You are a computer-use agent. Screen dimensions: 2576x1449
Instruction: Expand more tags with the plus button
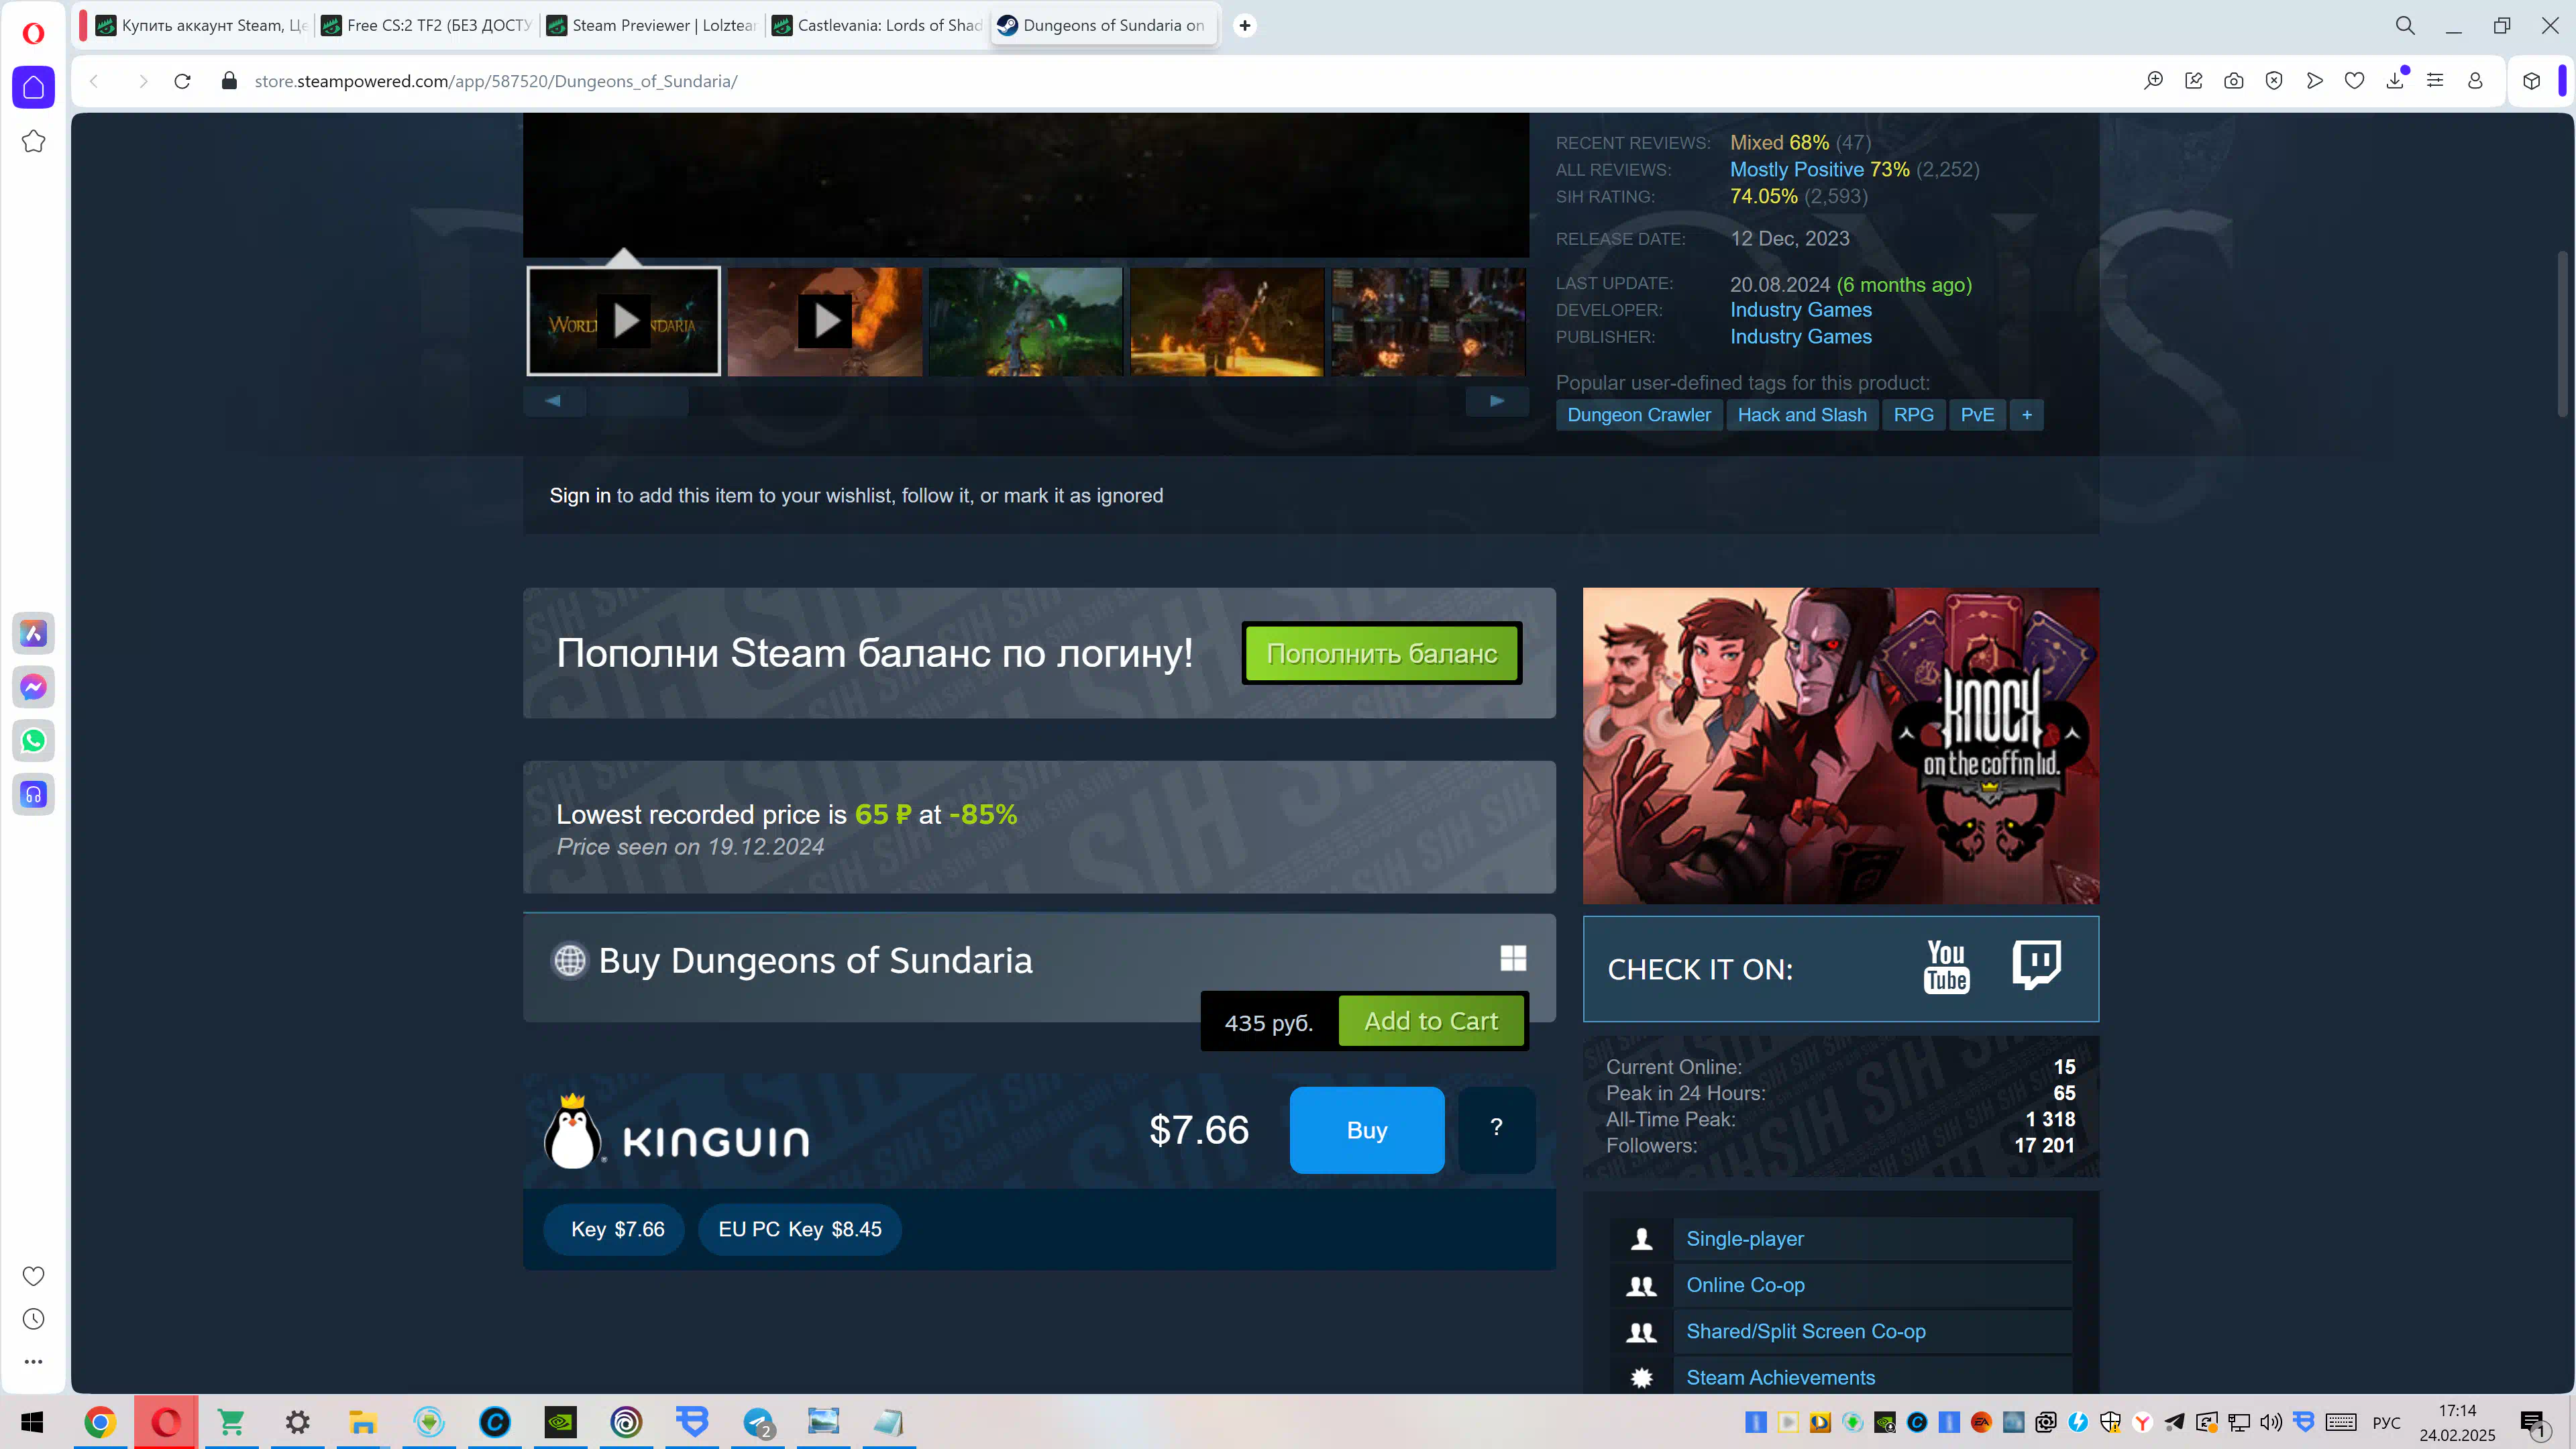tap(2027, 415)
